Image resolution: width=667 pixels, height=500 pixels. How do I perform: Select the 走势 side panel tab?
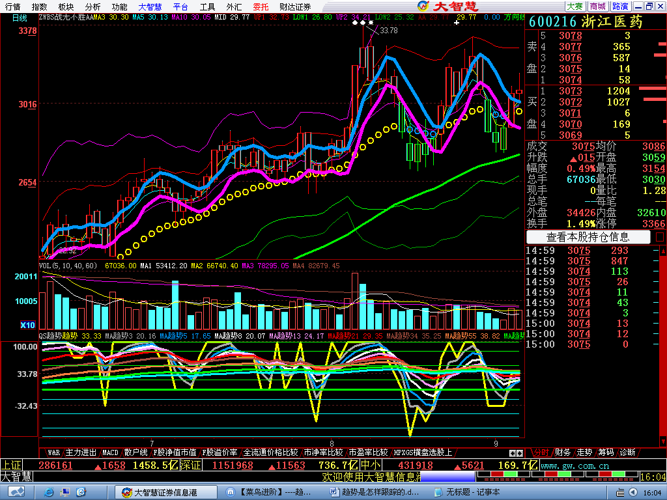coord(584,452)
